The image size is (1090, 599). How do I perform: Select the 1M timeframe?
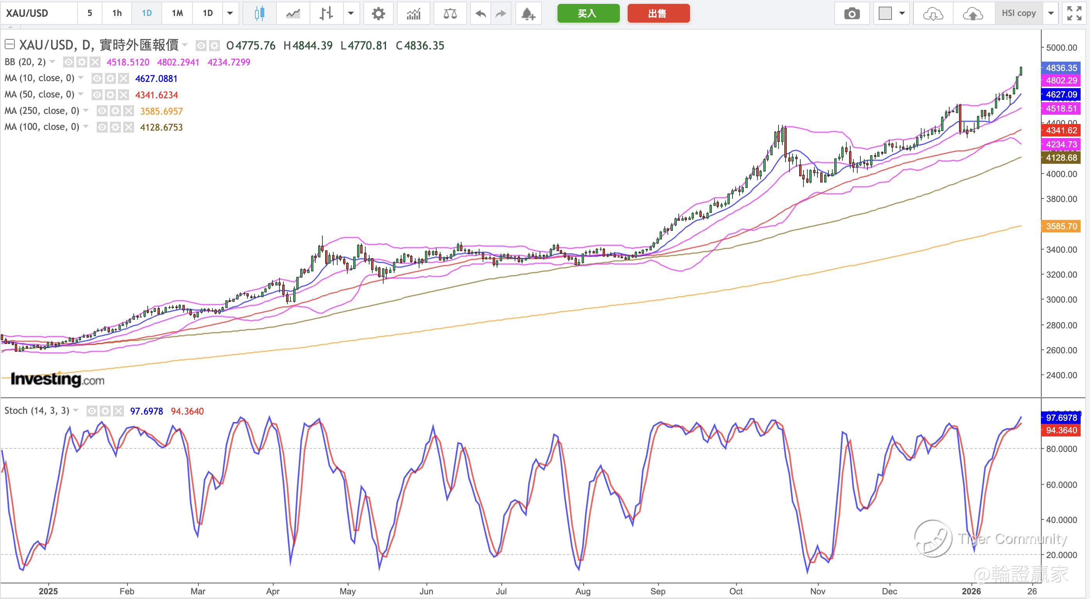coord(177,14)
